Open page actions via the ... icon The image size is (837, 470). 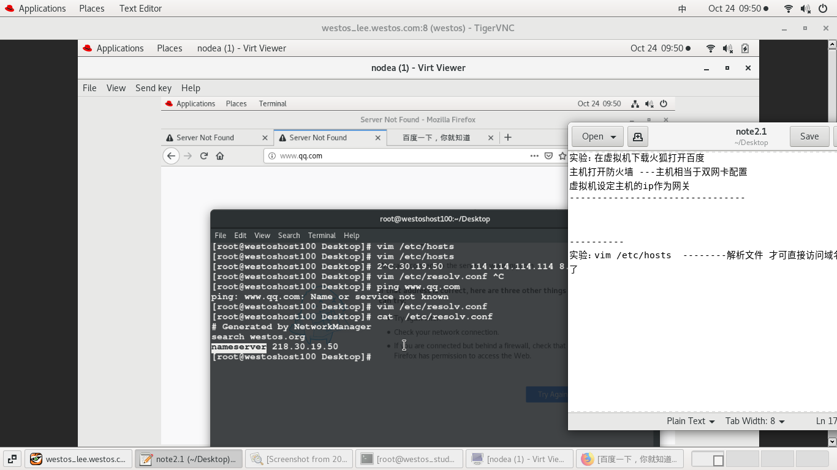coord(534,155)
